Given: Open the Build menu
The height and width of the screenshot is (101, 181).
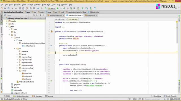Looking at the screenshot, I should coord(44,5).
